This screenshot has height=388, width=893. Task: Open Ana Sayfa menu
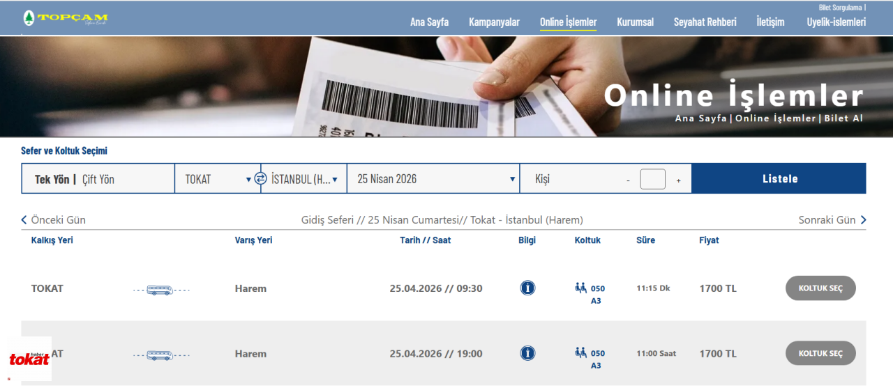click(429, 22)
